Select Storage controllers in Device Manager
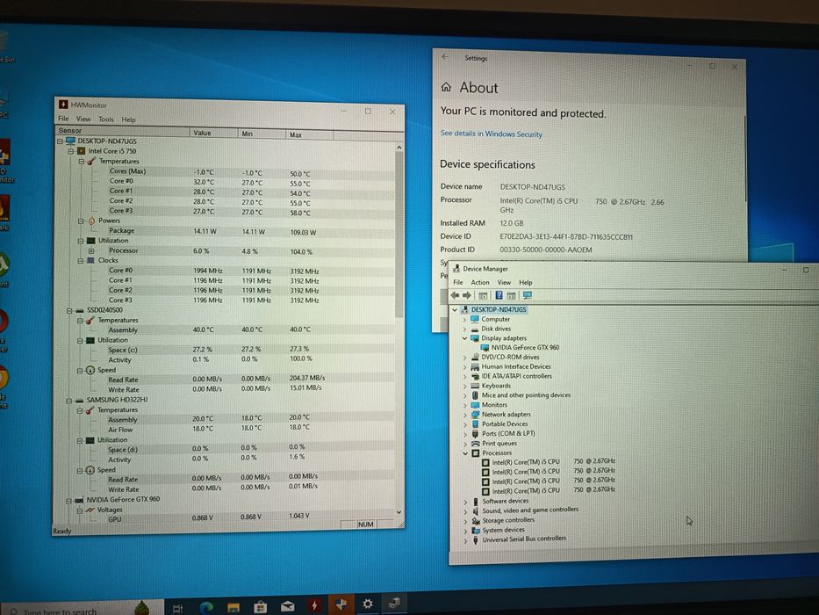 508,520
